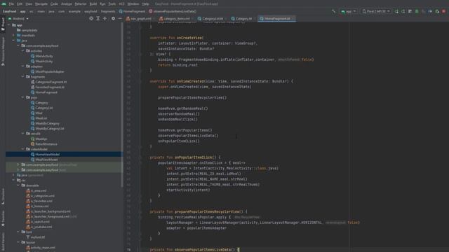Open CategoriesFragment.kt in project tree

(x=48, y=82)
